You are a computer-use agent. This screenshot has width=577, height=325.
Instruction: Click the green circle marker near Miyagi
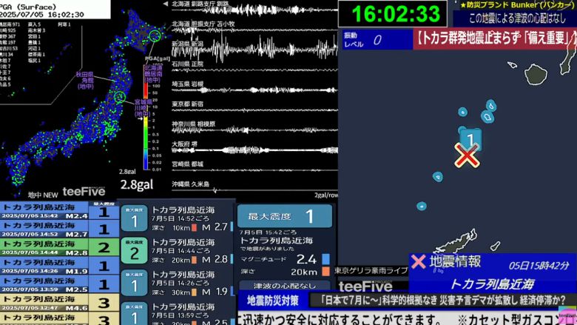tap(120, 96)
